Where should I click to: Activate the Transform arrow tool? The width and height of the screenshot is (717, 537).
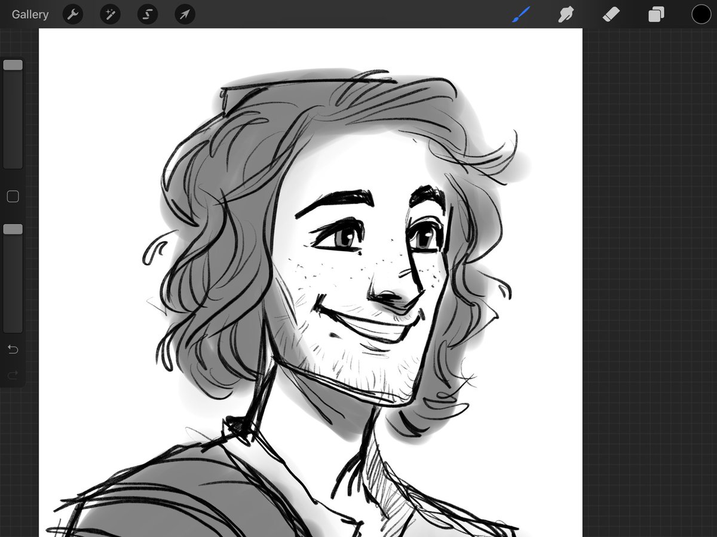coord(185,14)
